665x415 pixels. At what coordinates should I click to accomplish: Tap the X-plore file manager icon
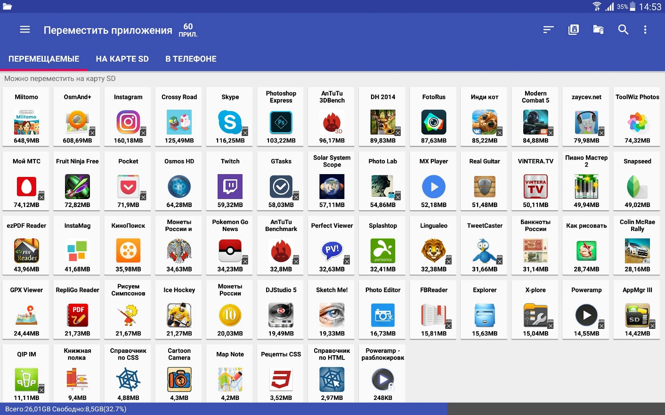click(x=535, y=315)
